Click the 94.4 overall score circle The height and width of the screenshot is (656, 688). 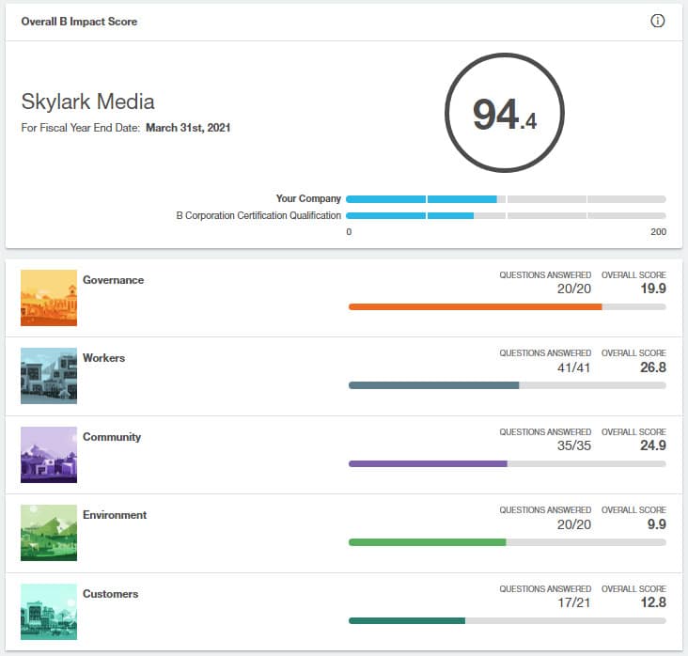pyautogui.click(x=505, y=113)
